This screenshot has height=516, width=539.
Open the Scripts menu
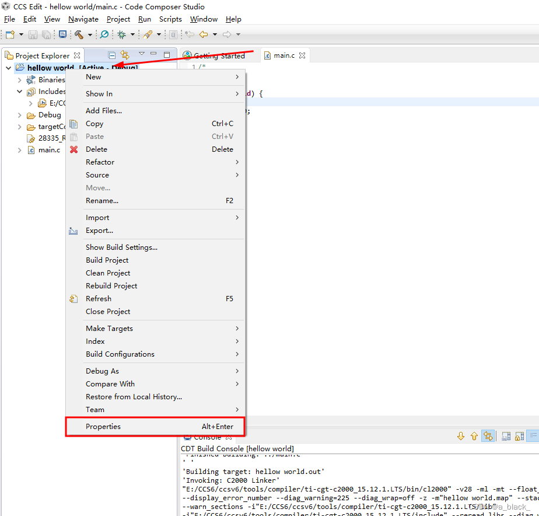(170, 19)
